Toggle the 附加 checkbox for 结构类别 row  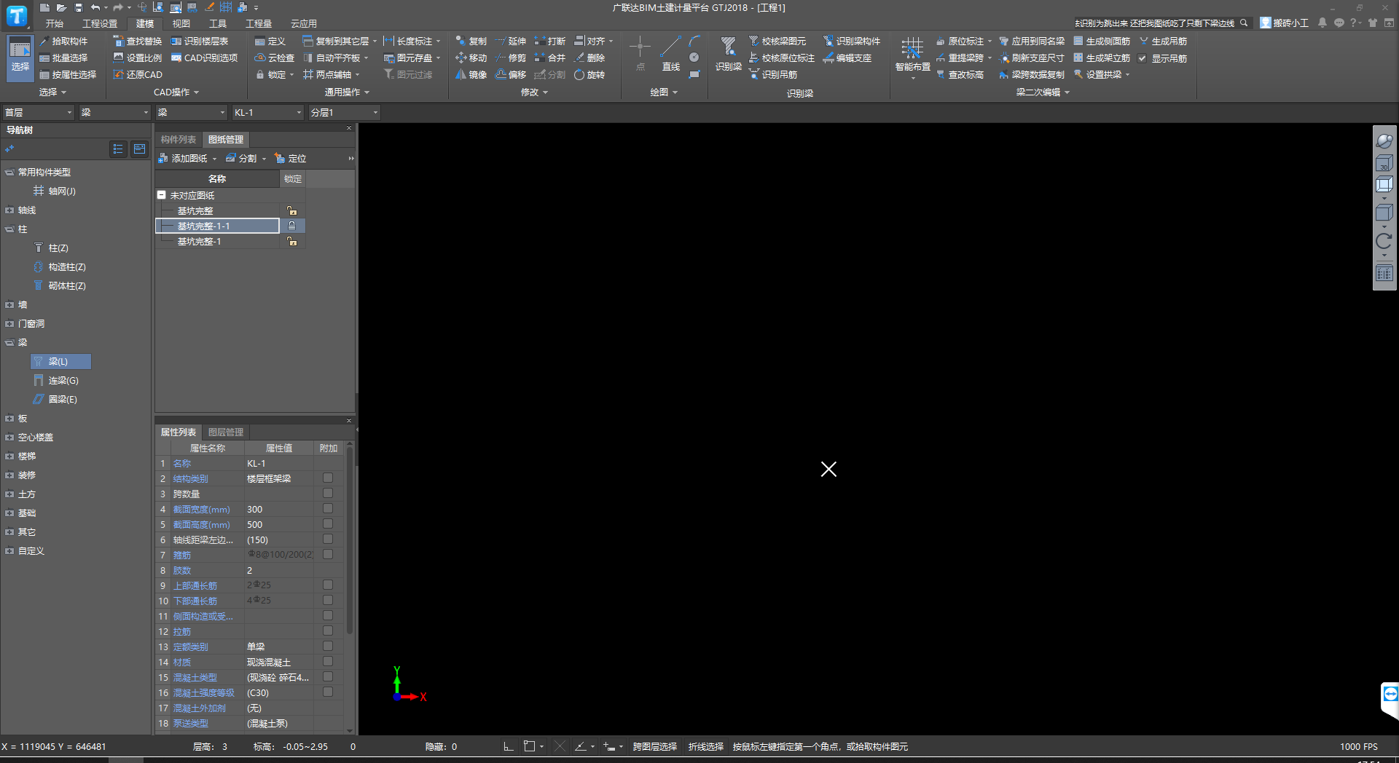[328, 478]
